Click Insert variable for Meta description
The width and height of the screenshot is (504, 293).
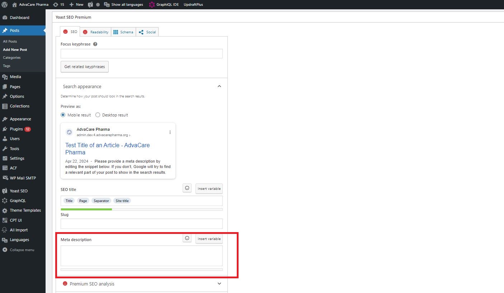[209, 239]
